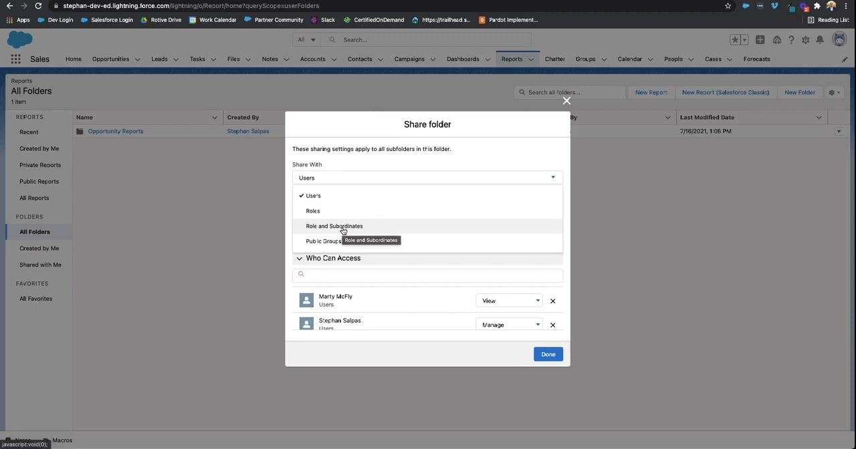The width and height of the screenshot is (856, 449).
Task: Choose Role and Subordinates option
Action: click(427, 227)
